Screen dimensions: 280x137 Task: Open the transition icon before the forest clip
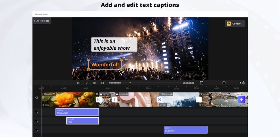point(159,100)
